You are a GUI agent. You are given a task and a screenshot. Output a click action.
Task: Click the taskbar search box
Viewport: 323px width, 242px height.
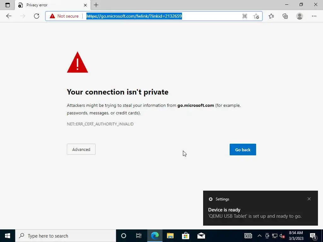pos(66,236)
